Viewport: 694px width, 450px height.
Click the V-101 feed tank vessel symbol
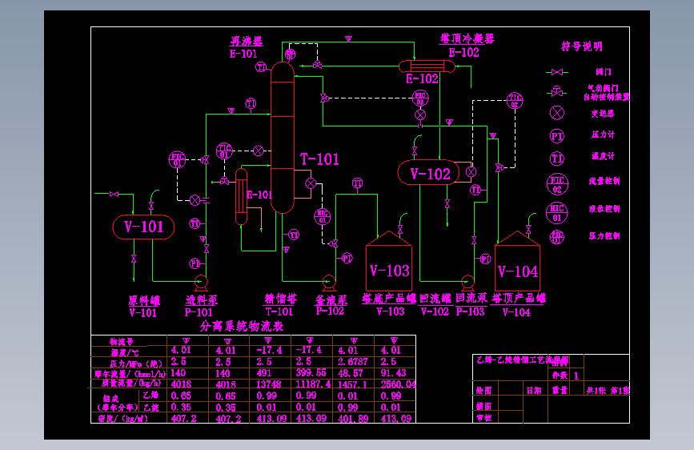click(143, 227)
